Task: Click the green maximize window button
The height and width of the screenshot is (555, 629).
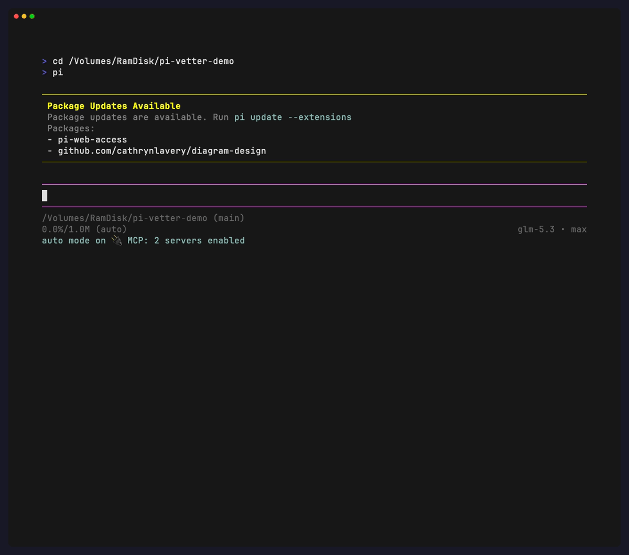Action: (x=32, y=16)
